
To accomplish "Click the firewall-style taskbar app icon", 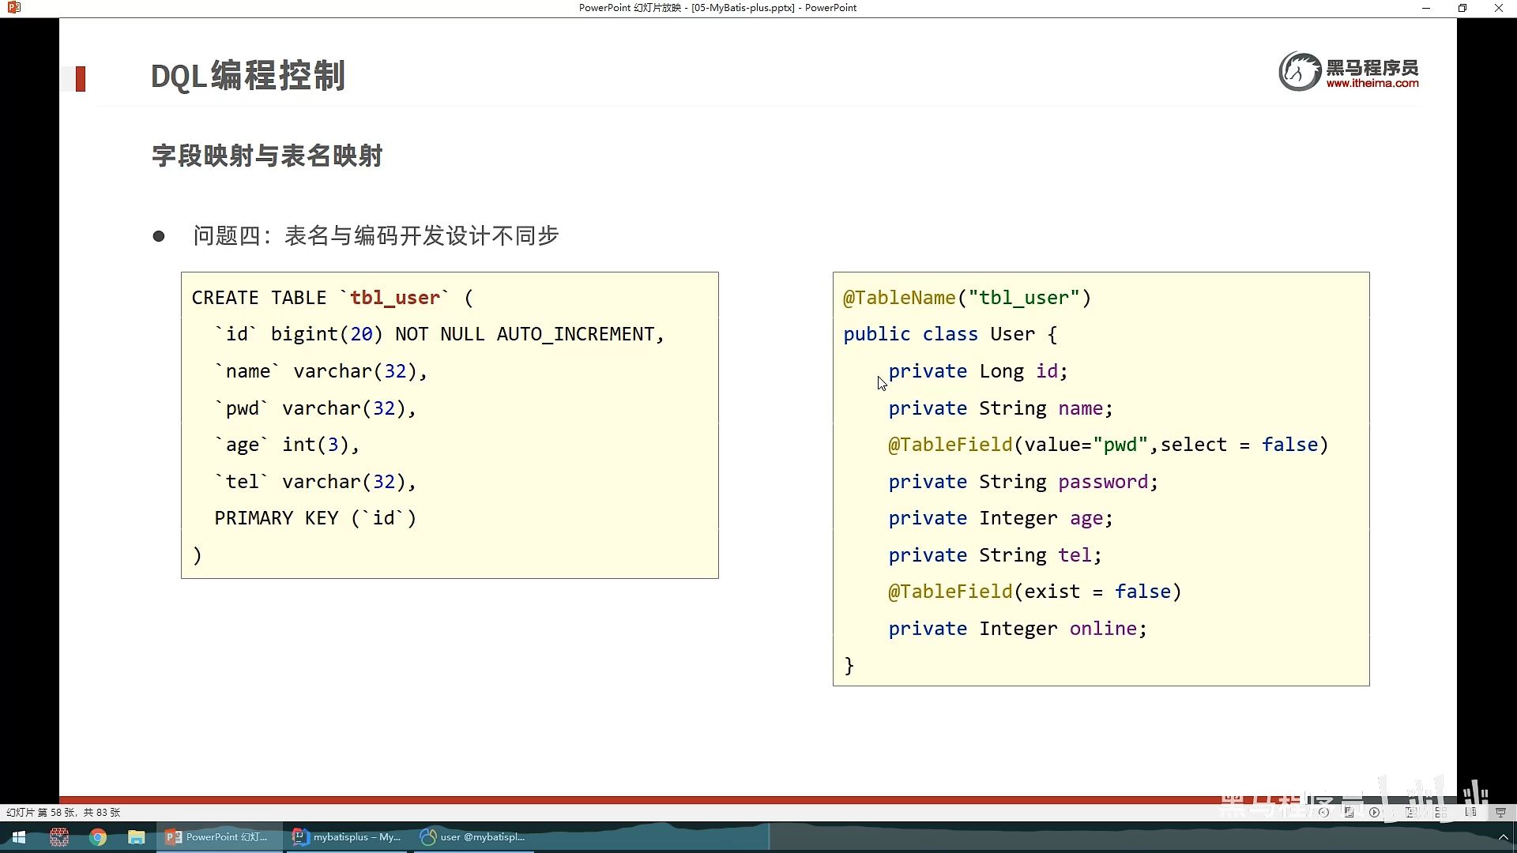I will tap(59, 837).
